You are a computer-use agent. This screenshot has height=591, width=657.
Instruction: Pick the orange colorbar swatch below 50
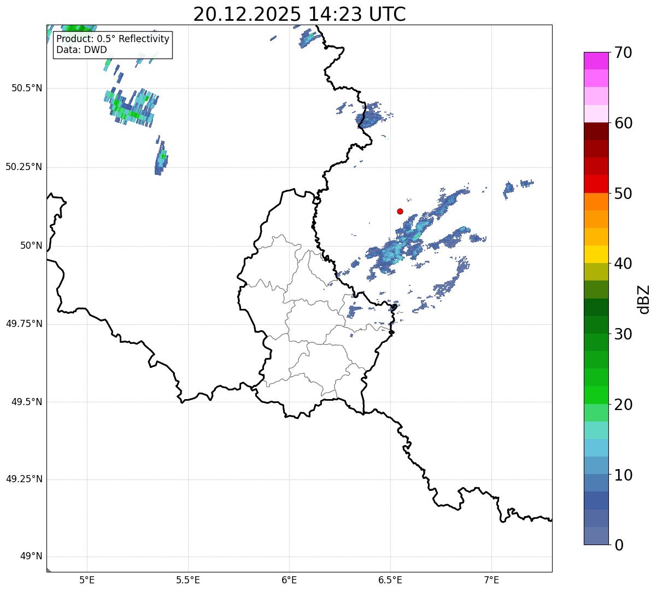pos(596,202)
